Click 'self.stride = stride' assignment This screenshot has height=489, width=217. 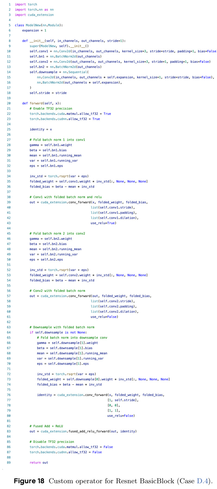tap(48, 93)
